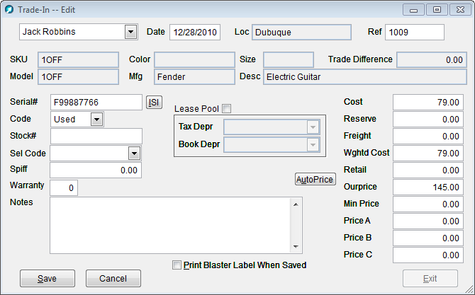Click the AutoPrice button
The width and height of the screenshot is (475, 295).
[315, 179]
